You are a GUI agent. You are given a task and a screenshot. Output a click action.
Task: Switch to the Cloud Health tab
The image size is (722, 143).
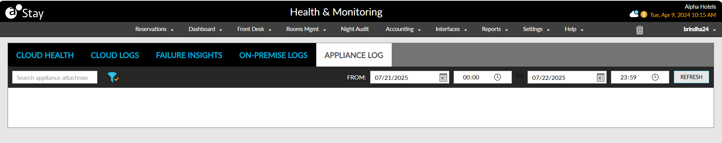[x=45, y=55]
